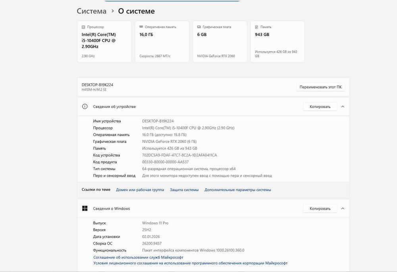Click the 64-разрядная операционная система value

pos(189,169)
